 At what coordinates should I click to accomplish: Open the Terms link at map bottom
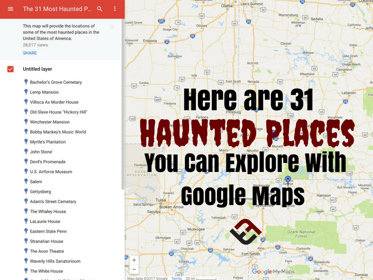tap(176, 278)
